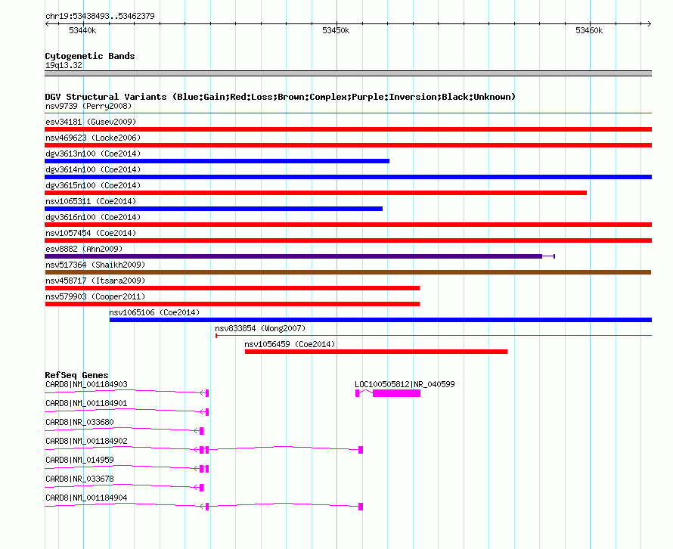This screenshot has height=549, width=673.
Task: Click the Cytogenetic Bands track title
Action: [90, 56]
